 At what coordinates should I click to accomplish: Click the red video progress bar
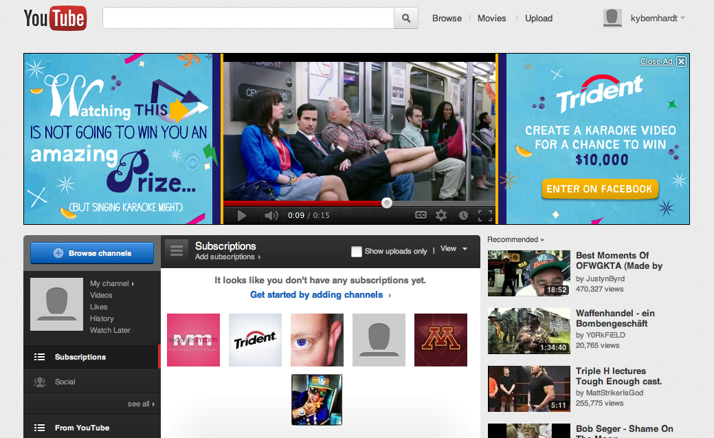[x=304, y=203]
